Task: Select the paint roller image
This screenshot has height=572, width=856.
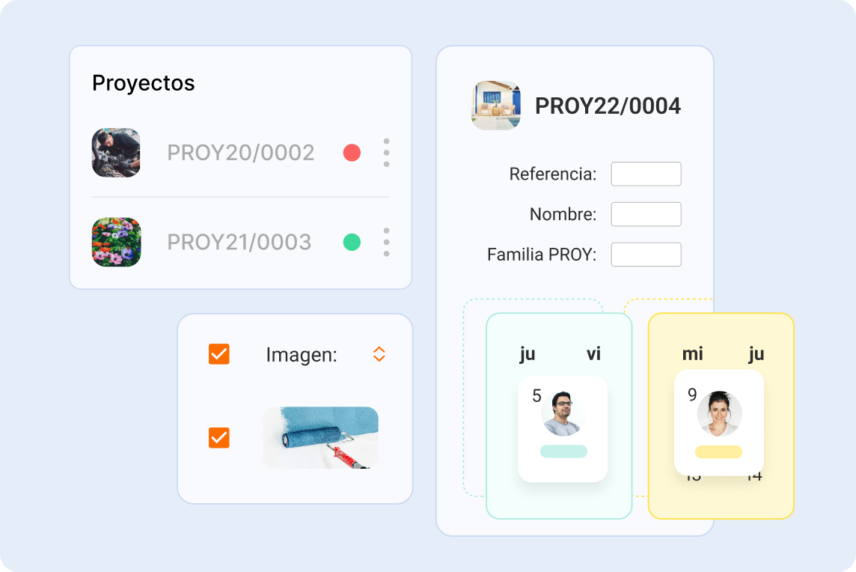Action: pos(320,438)
